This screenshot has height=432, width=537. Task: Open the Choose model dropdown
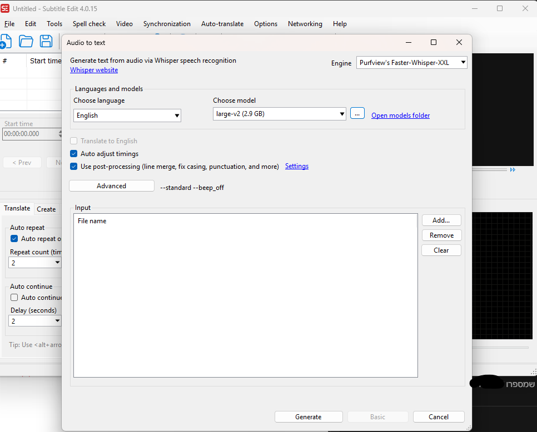[280, 114]
